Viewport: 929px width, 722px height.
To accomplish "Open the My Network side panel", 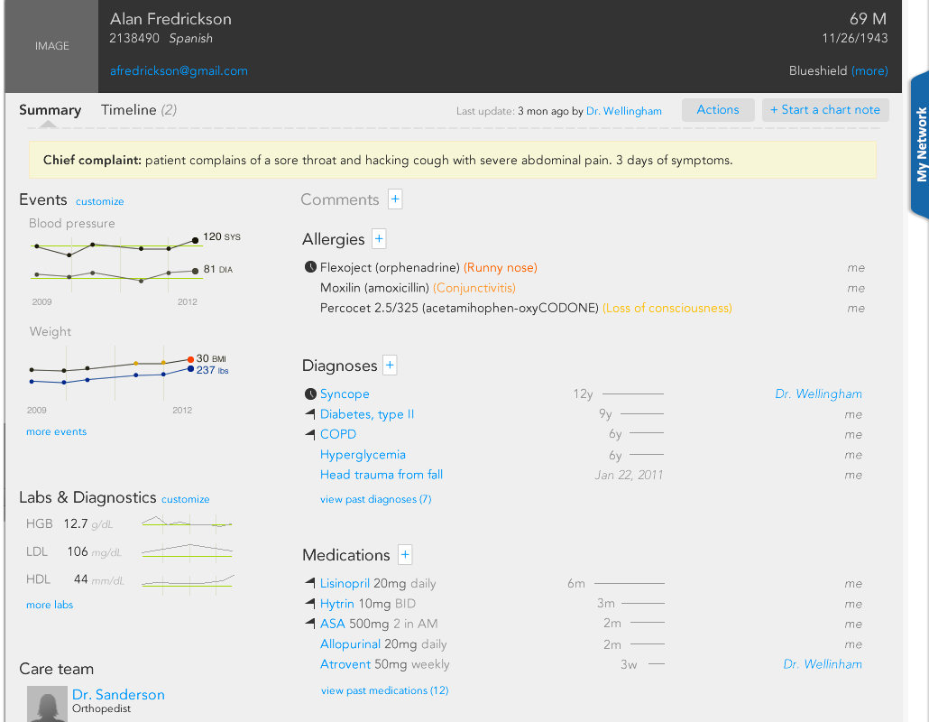I will click(920, 144).
